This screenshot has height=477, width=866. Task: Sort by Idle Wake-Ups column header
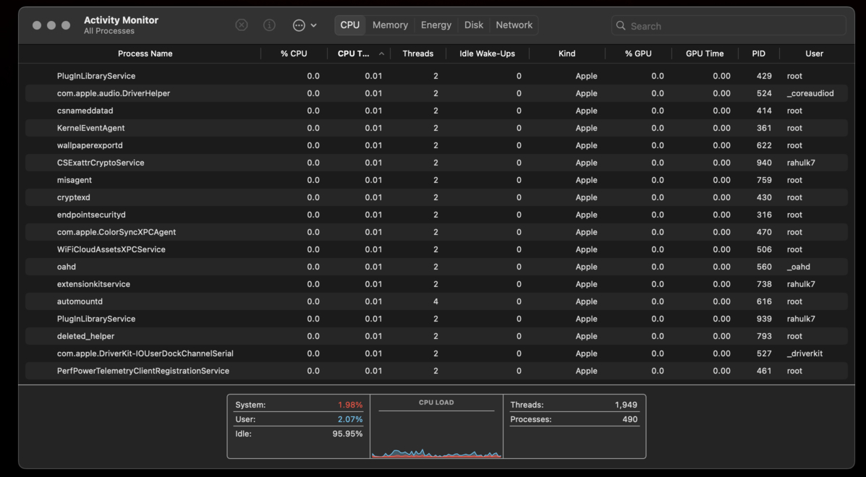tap(487, 54)
